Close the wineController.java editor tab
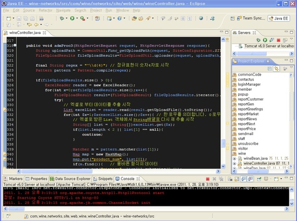Screen dimensions: 297x221 pyautogui.click(x=44, y=33)
